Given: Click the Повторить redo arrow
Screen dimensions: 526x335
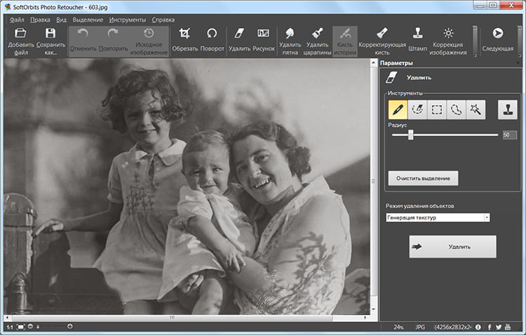Looking at the screenshot, I should tap(113, 33).
